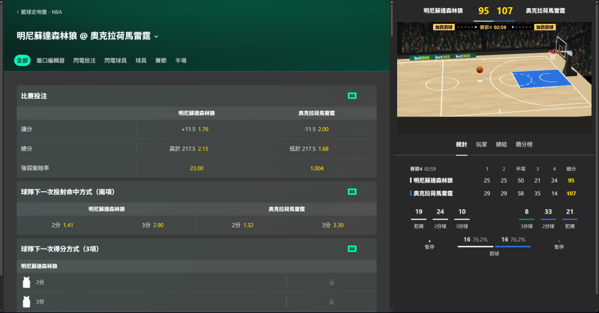Click the jersey icon next to 3分
Viewport: 599px width, 313px height.
[x=26, y=302]
